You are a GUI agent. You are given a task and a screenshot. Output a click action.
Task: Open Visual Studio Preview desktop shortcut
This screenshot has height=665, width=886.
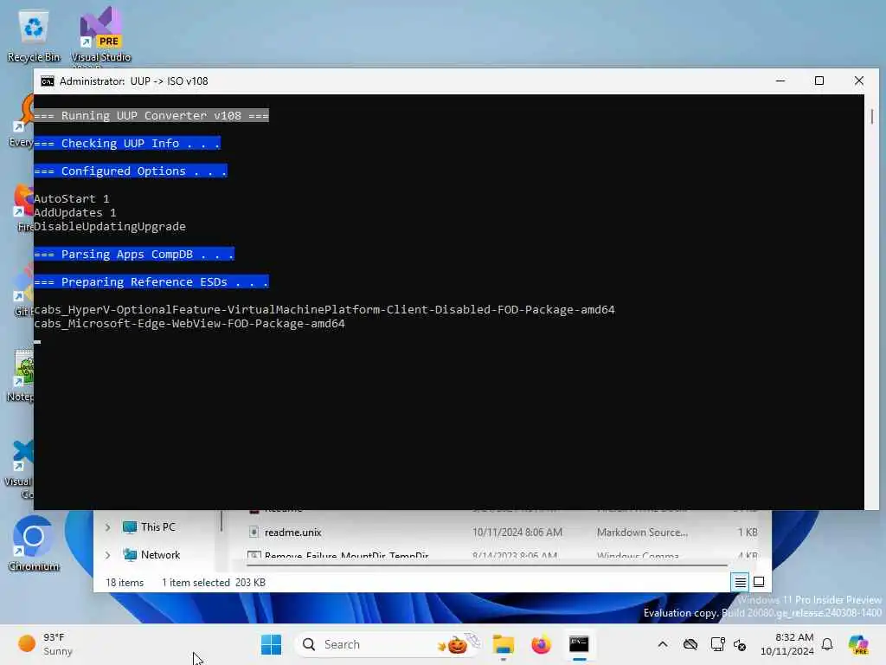(100, 36)
